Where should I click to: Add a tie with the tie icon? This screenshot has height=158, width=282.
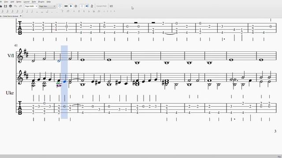(62, 11)
